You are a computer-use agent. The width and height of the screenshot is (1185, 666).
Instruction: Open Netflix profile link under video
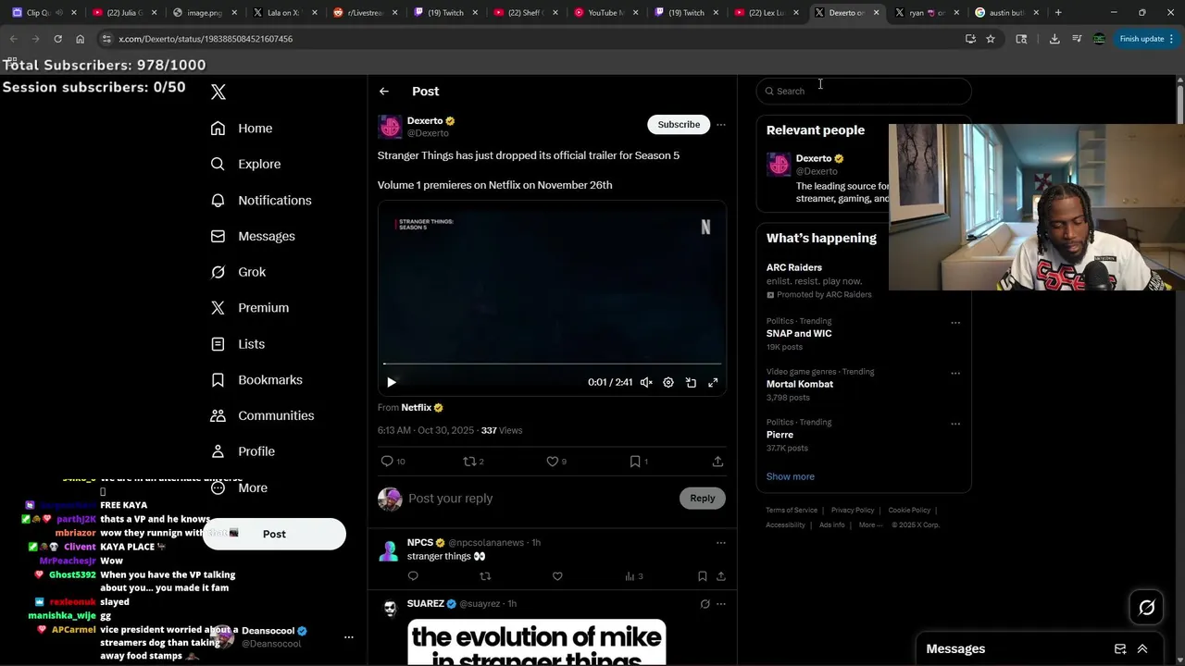click(422, 408)
